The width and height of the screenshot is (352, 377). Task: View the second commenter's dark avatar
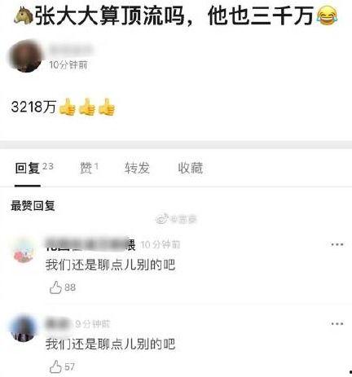coord(24,328)
